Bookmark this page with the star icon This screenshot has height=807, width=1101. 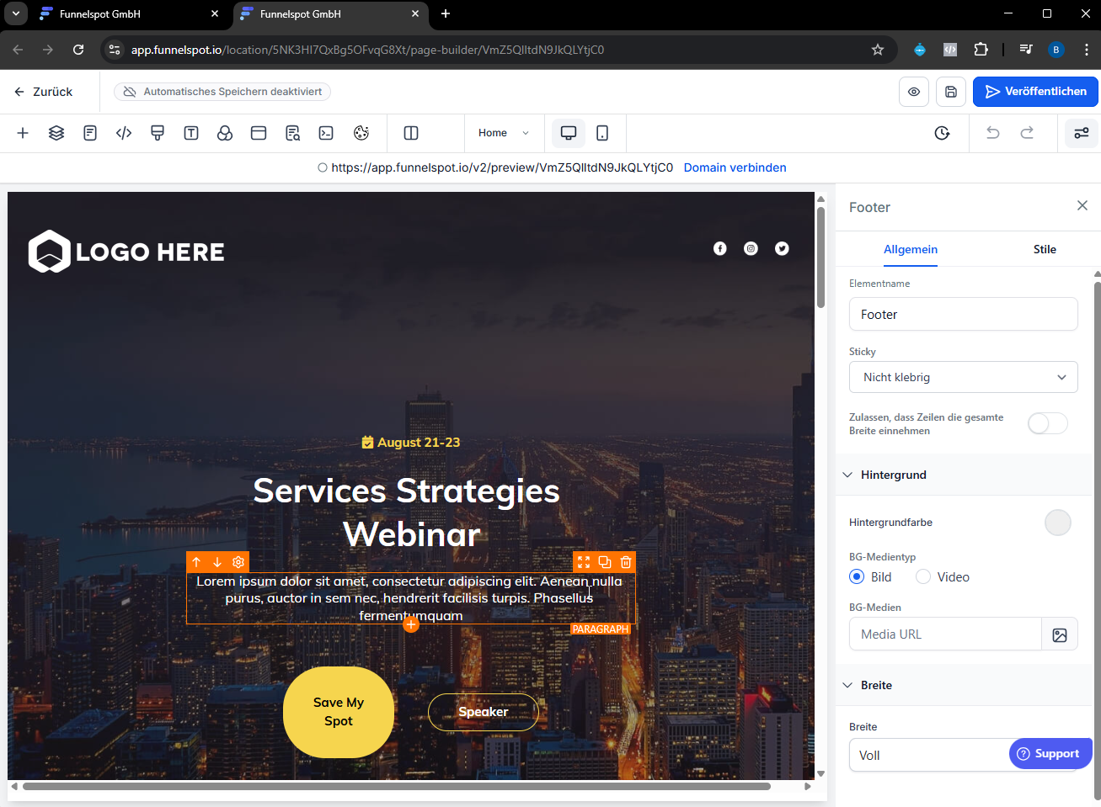(878, 50)
